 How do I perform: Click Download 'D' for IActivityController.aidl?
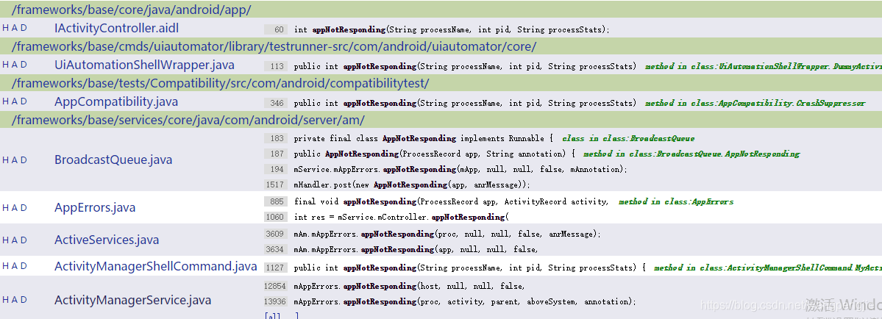(24, 27)
